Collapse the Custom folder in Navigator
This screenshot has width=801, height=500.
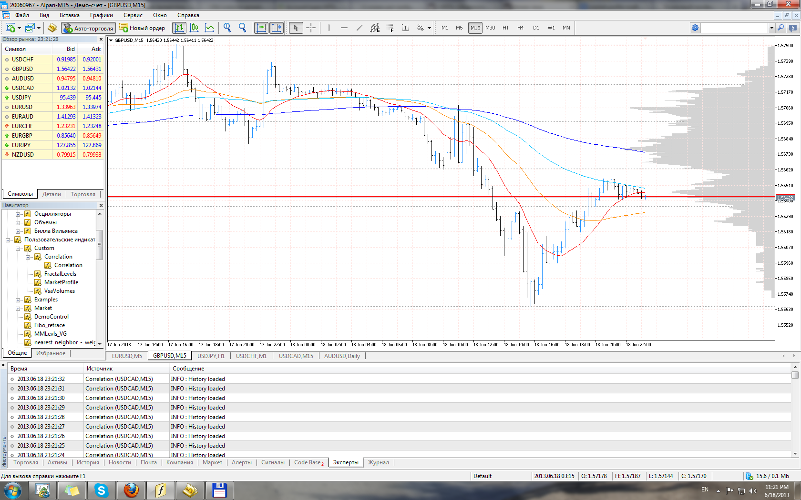point(18,248)
